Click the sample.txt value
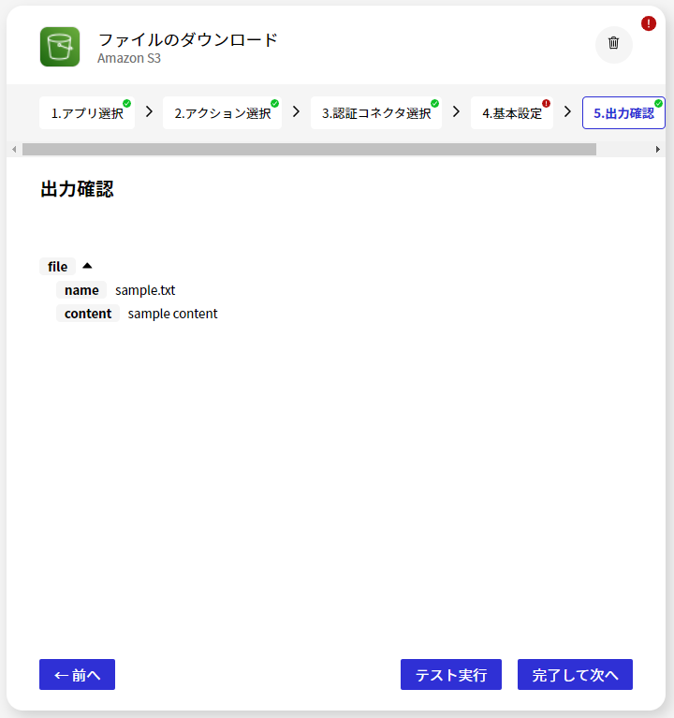The height and width of the screenshot is (718, 674). coord(145,290)
